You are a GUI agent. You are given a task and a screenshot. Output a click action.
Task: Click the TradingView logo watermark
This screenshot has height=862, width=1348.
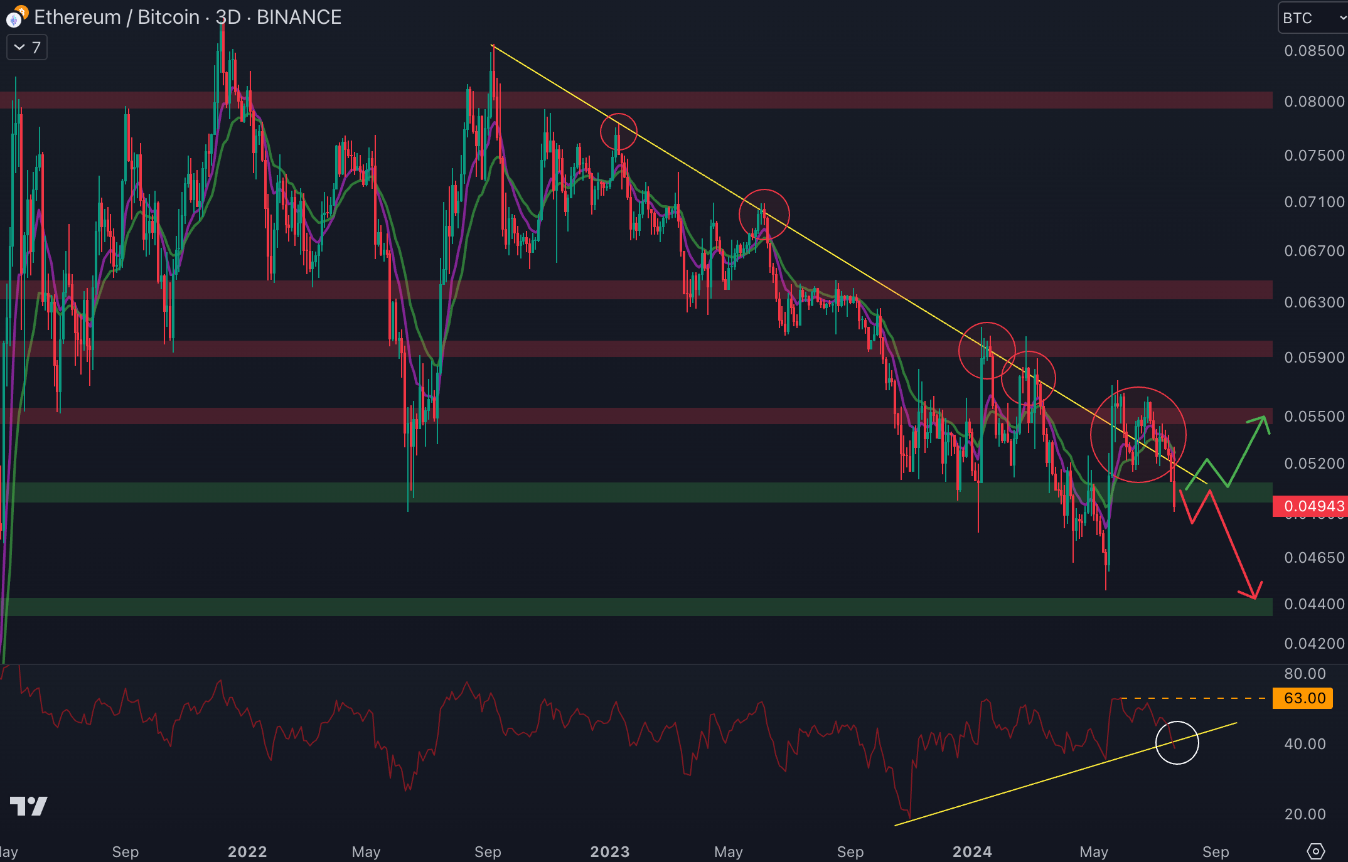click(x=29, y=806)
